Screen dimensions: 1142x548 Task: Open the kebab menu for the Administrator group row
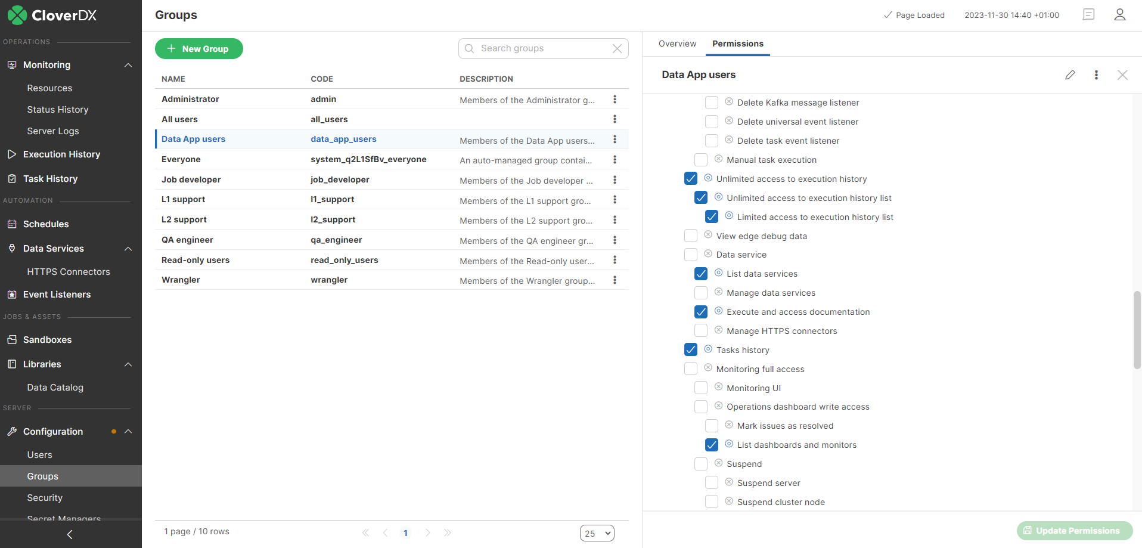[615, 99]
